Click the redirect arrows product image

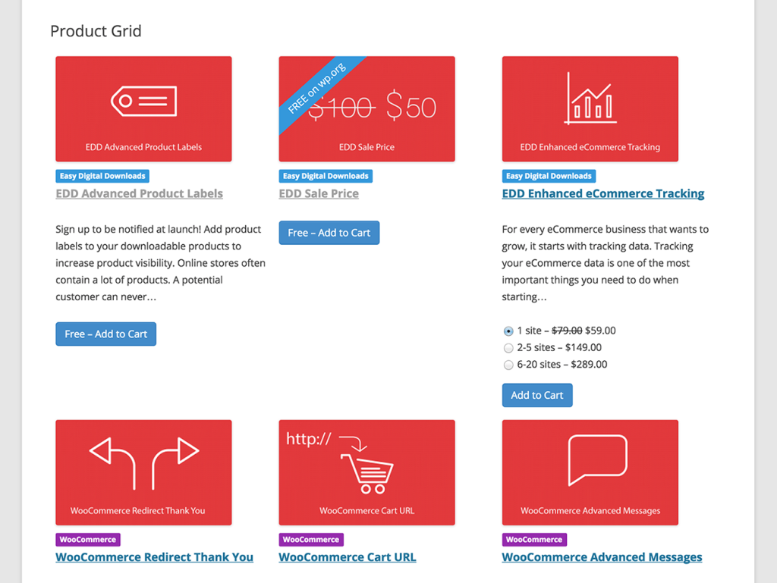[143, 472]
